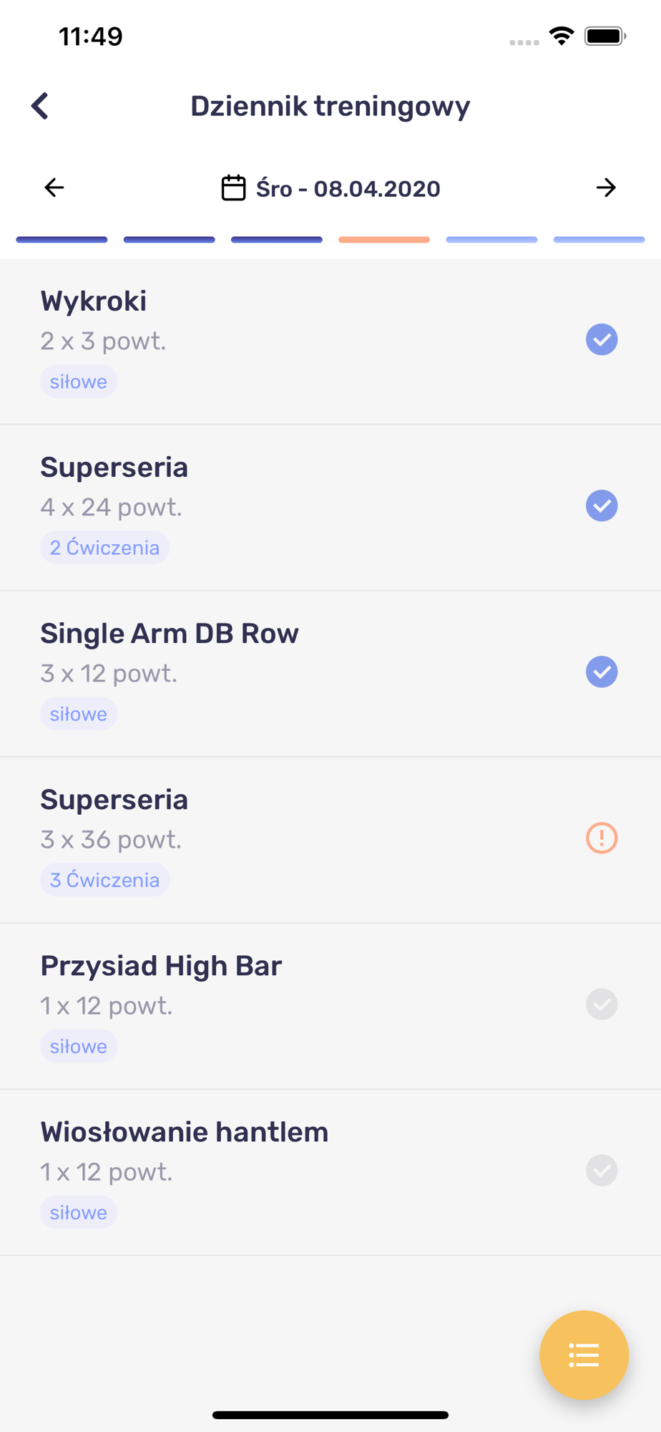Expand the 3 Ćwiczenia superseria tag
Viewport: 661px width, 1432px height.
pos(104,880)
